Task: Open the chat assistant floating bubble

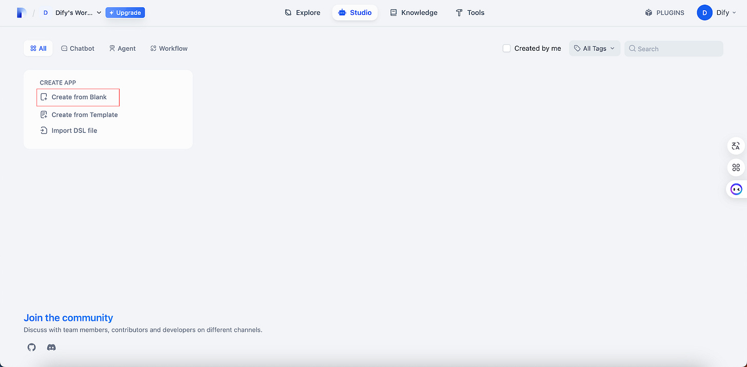Action: [x=736, y=189]
